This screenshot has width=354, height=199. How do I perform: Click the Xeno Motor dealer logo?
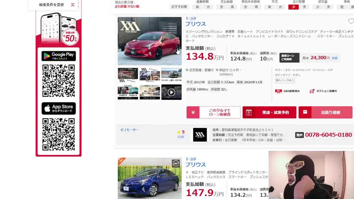(200, 135)
